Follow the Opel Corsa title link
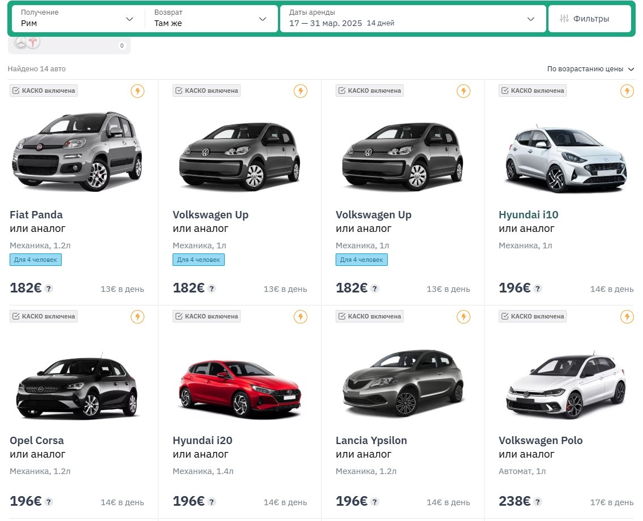 37,441
